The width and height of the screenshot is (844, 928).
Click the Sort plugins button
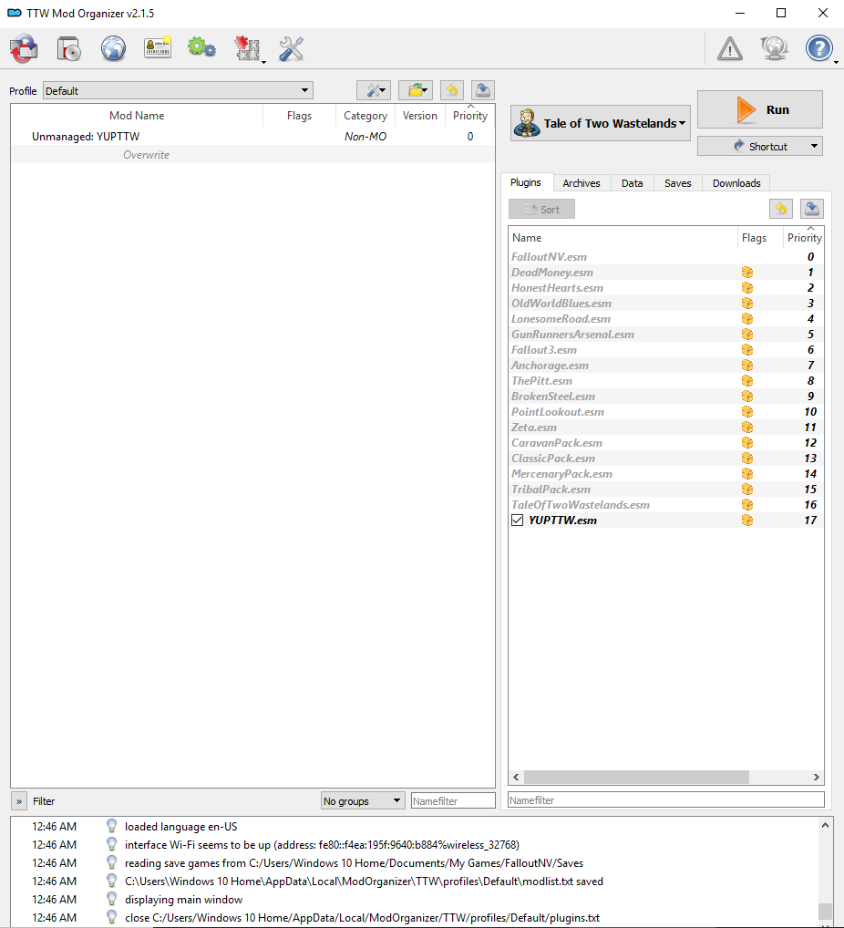[x=541, y=209]
